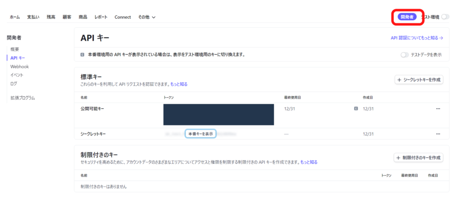This screenshot has width=454, height=208.
Task: Click the 開発者 pill button
Action: 407,17
